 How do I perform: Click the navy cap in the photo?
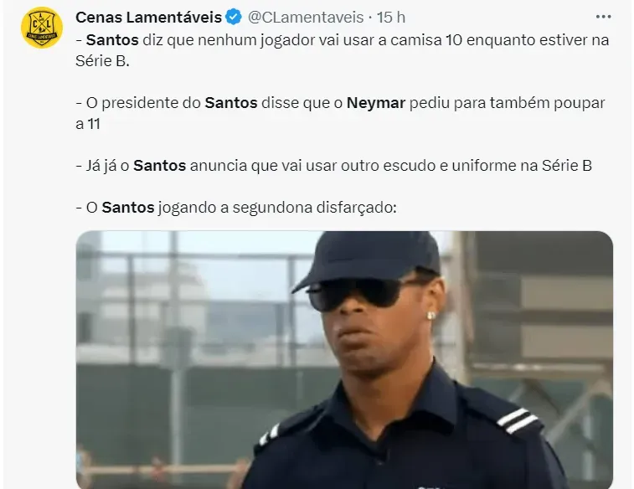click(x=367, y=259)
